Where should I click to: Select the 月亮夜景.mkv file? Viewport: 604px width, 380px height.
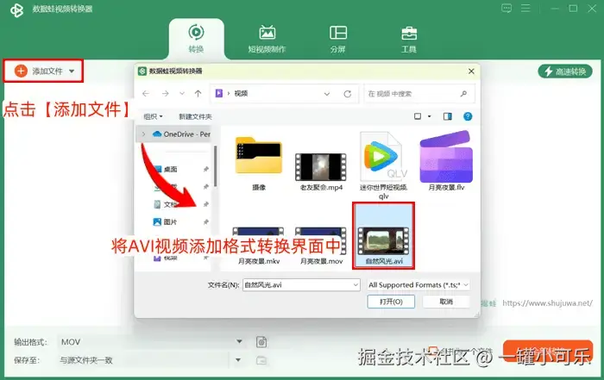259,246
